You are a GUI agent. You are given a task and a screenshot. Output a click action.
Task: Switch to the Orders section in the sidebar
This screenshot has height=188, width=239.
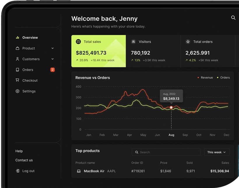point(28,70)
